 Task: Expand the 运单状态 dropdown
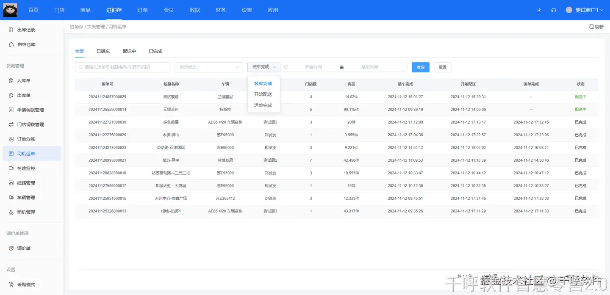click(x=209, y=67)
